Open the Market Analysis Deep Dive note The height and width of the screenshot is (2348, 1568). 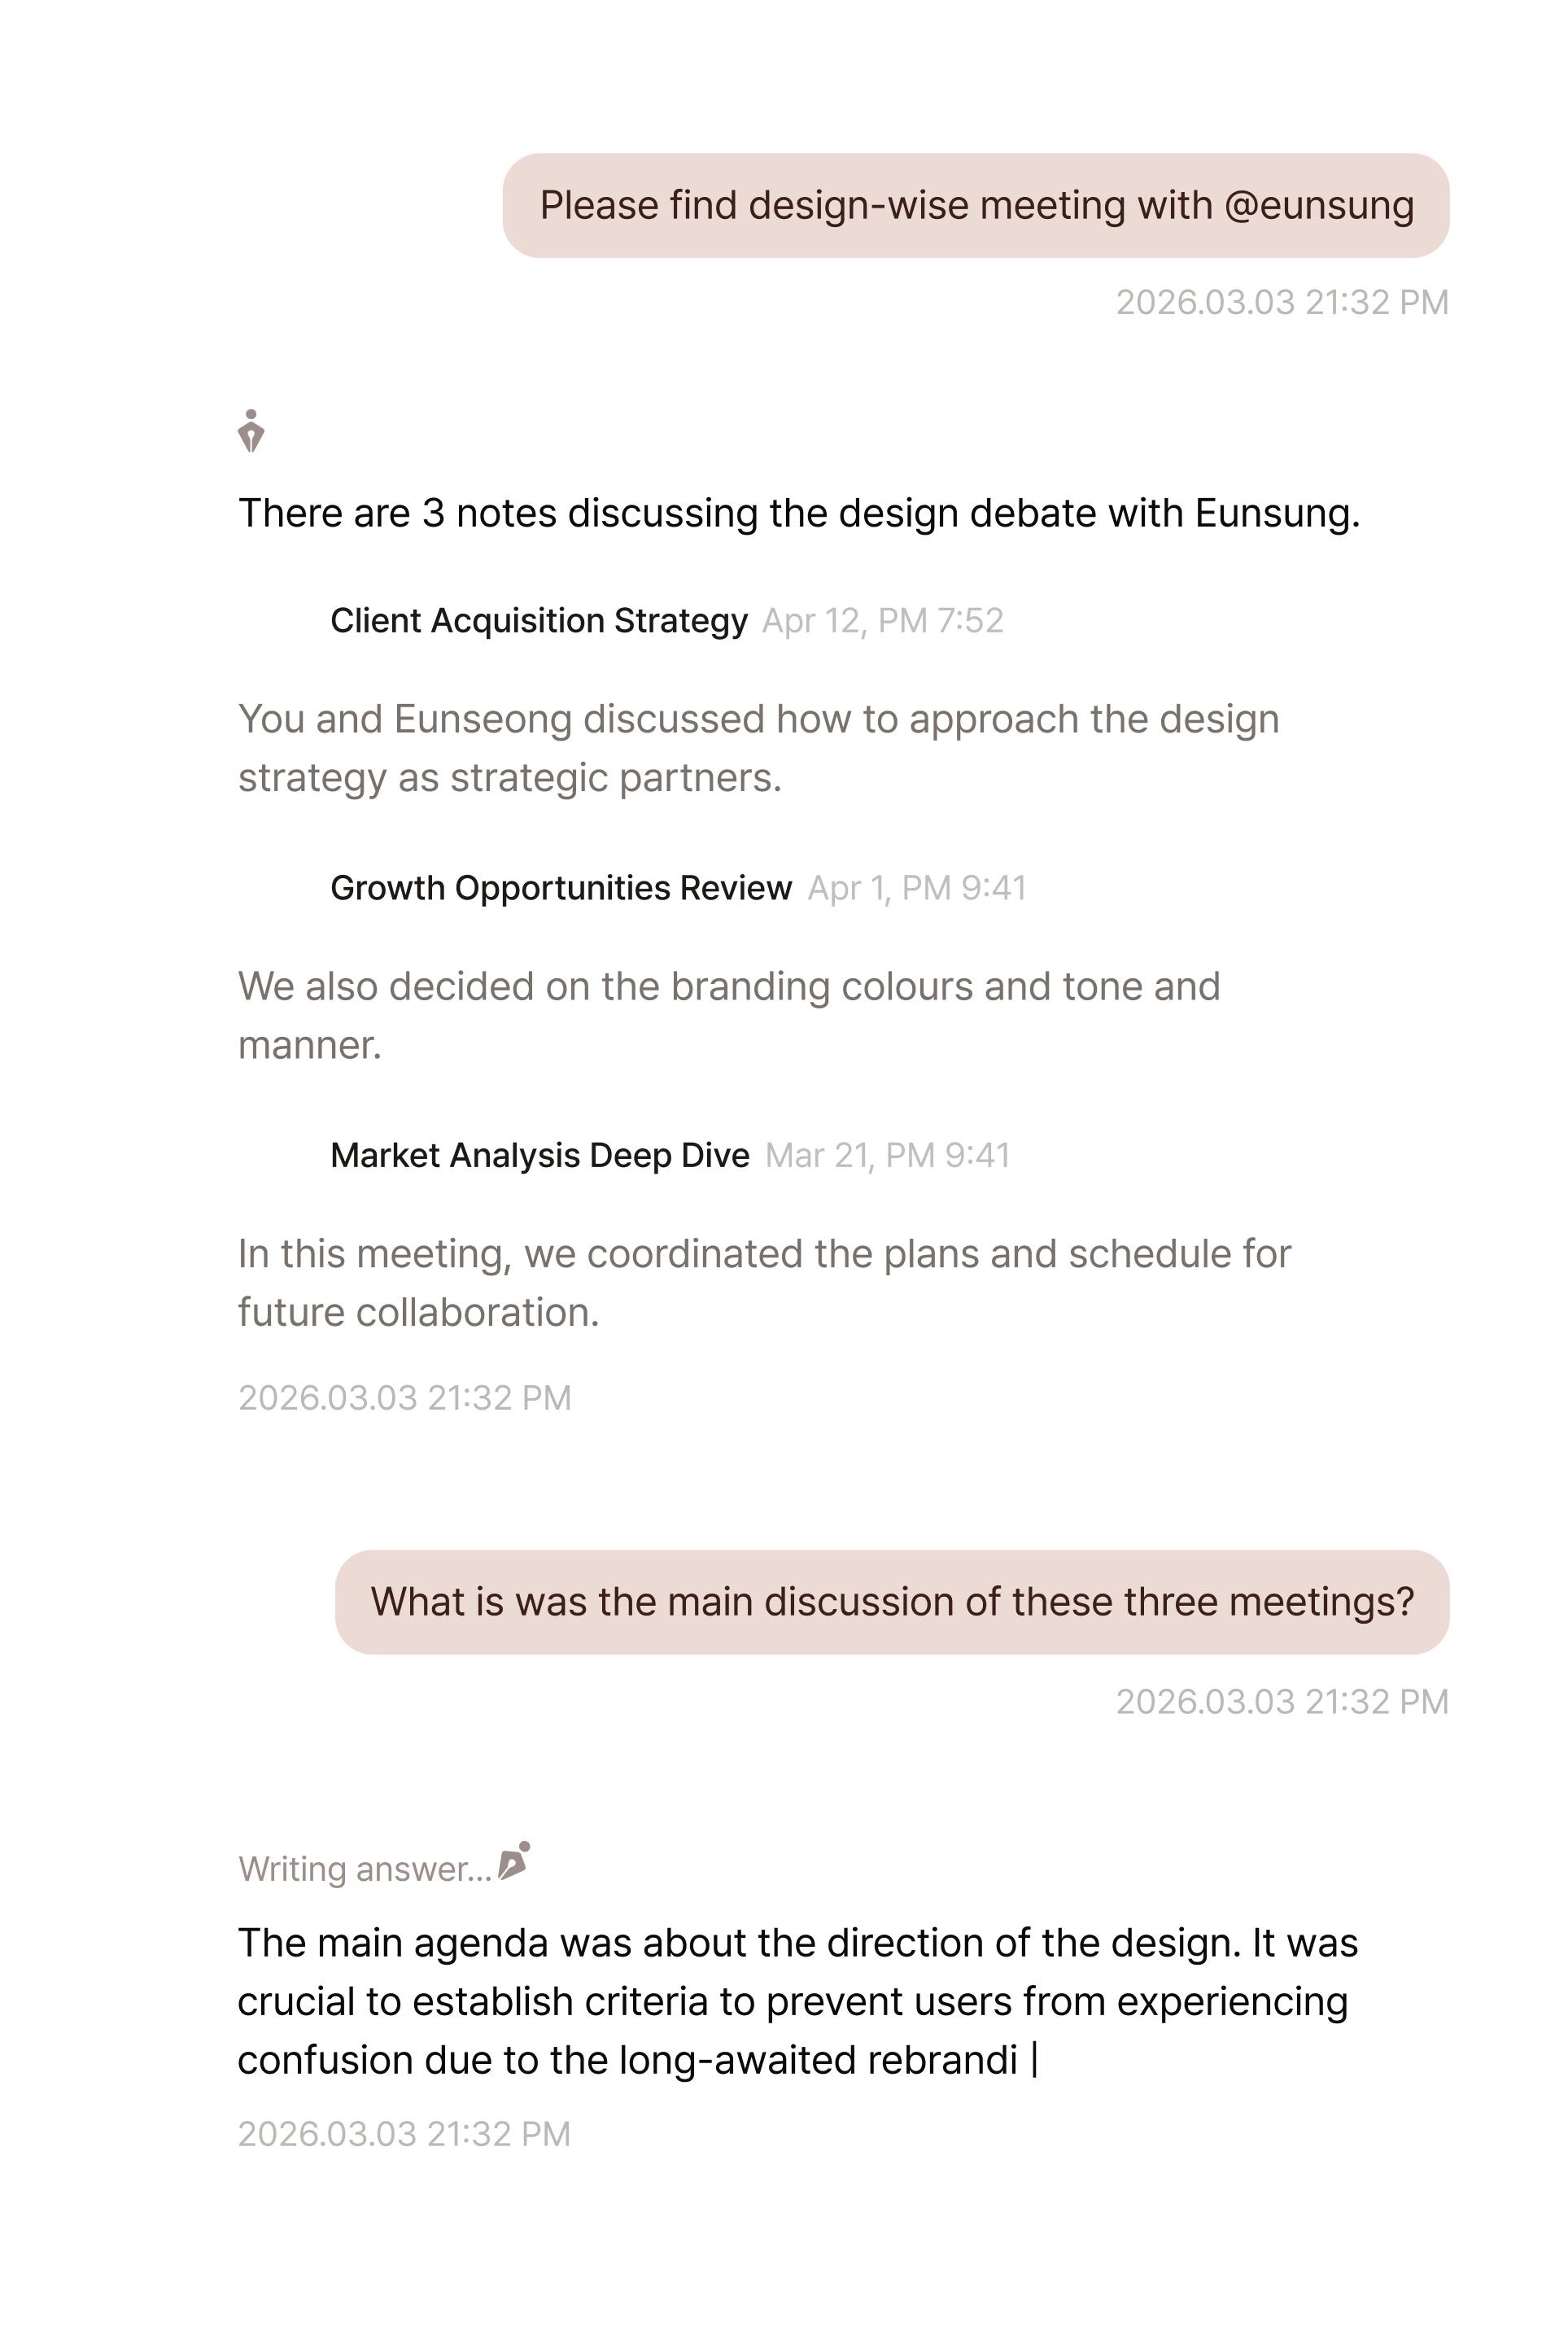(x=539, y=1155)
